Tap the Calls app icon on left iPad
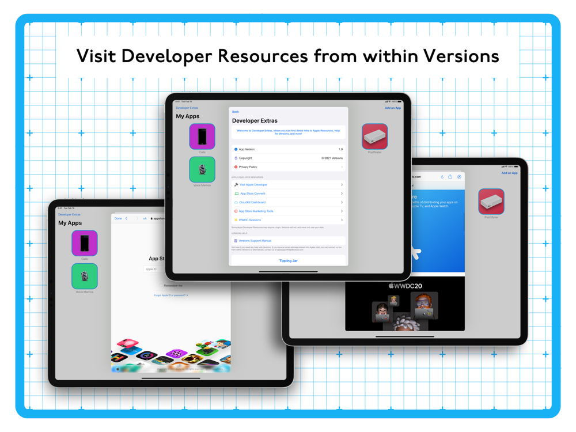Screen dimensions: 576x432 [85, 243]
